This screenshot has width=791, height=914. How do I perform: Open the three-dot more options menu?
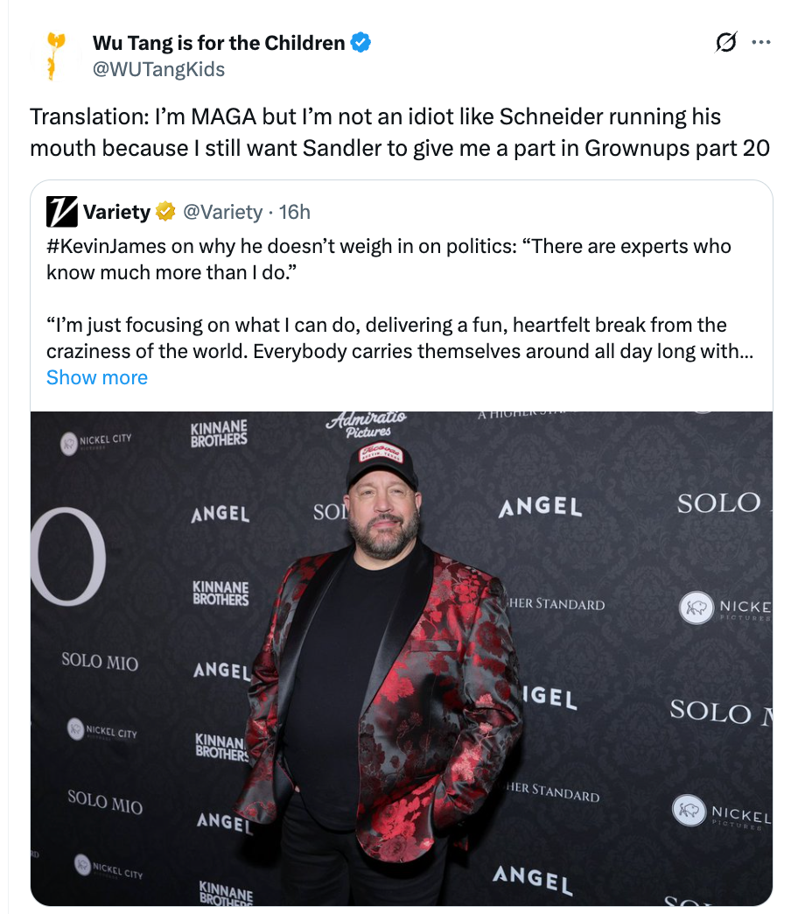(x=761, y=42)
